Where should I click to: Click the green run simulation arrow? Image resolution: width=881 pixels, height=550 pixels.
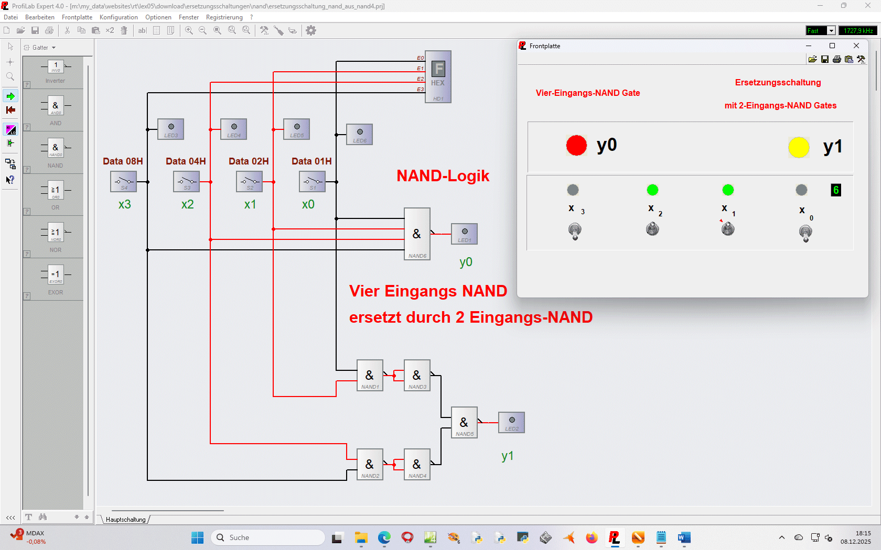point(10,96)
